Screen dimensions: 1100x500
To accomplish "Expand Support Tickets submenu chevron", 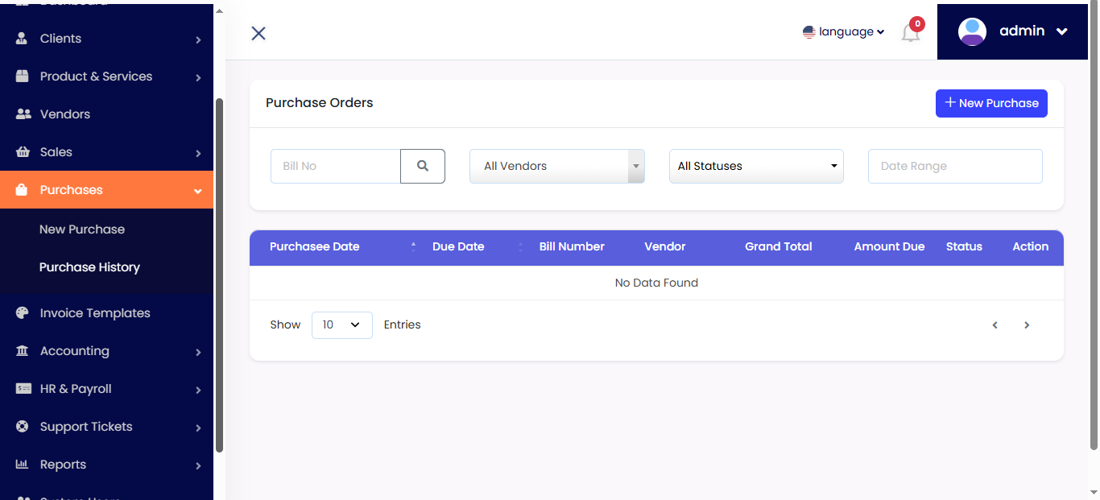I will point(198,428).
